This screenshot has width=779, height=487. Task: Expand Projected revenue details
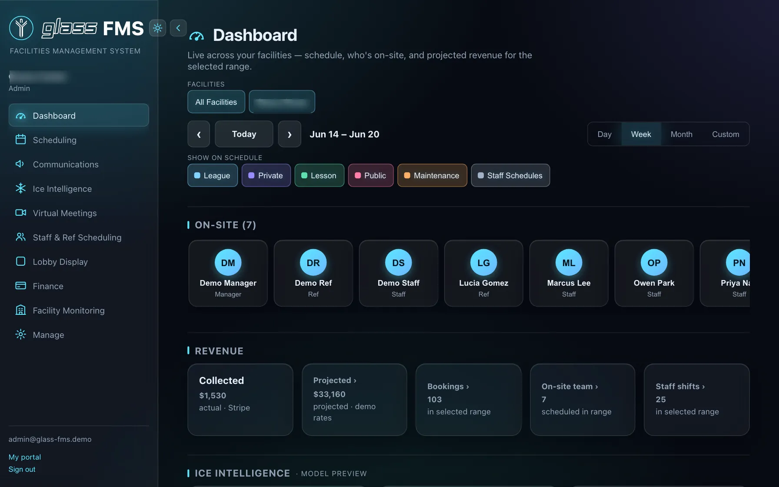click(354, 399)
